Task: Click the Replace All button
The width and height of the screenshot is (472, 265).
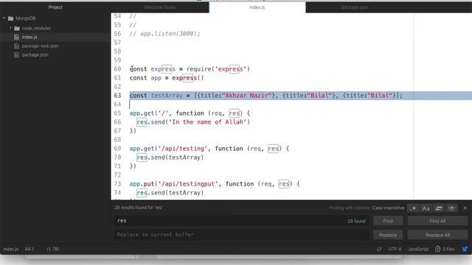Action: click(437, 235)
